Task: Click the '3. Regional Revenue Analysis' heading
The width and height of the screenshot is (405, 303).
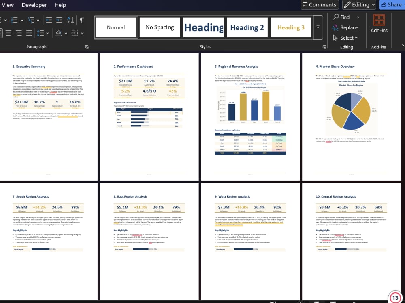Action: click(x=236, y=67)
